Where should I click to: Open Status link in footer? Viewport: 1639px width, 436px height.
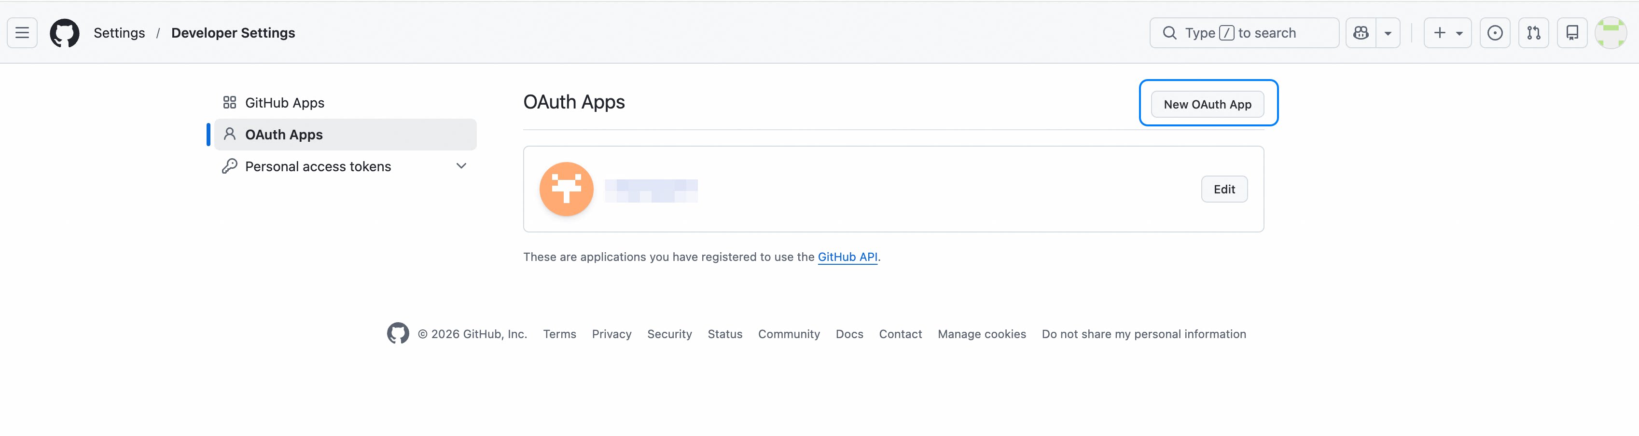click(x=725, y=334)
